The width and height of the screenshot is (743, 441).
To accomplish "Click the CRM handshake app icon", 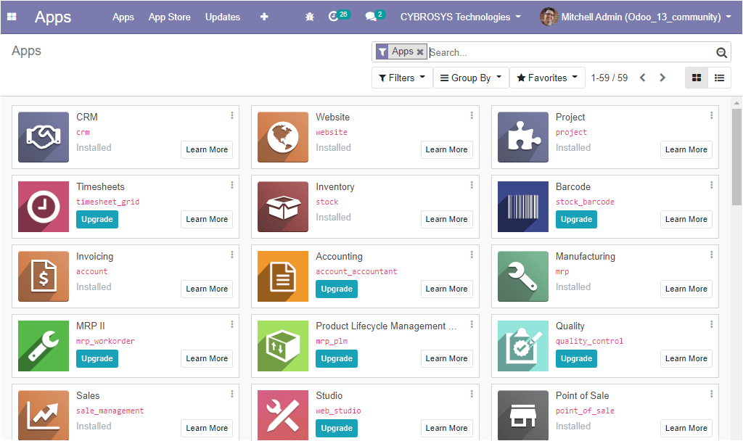I will tap(44, 137).
